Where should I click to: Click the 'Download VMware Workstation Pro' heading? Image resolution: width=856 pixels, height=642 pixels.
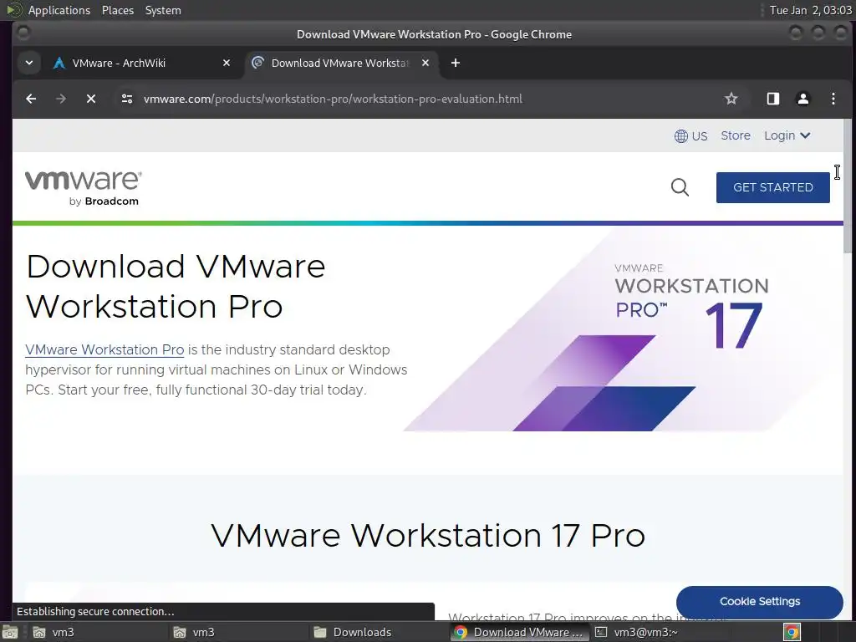(176, 287)
